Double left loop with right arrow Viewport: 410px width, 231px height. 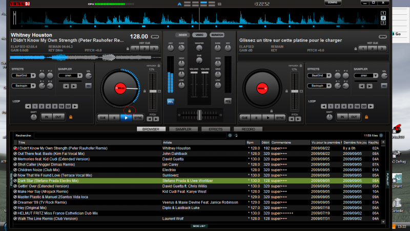[x=75, y=106]
